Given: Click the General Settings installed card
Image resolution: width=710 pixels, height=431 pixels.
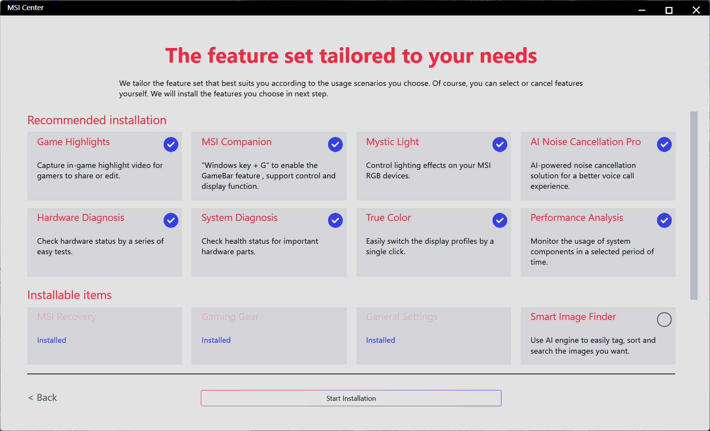Looking at the screenshot, I should coord(433,335).
